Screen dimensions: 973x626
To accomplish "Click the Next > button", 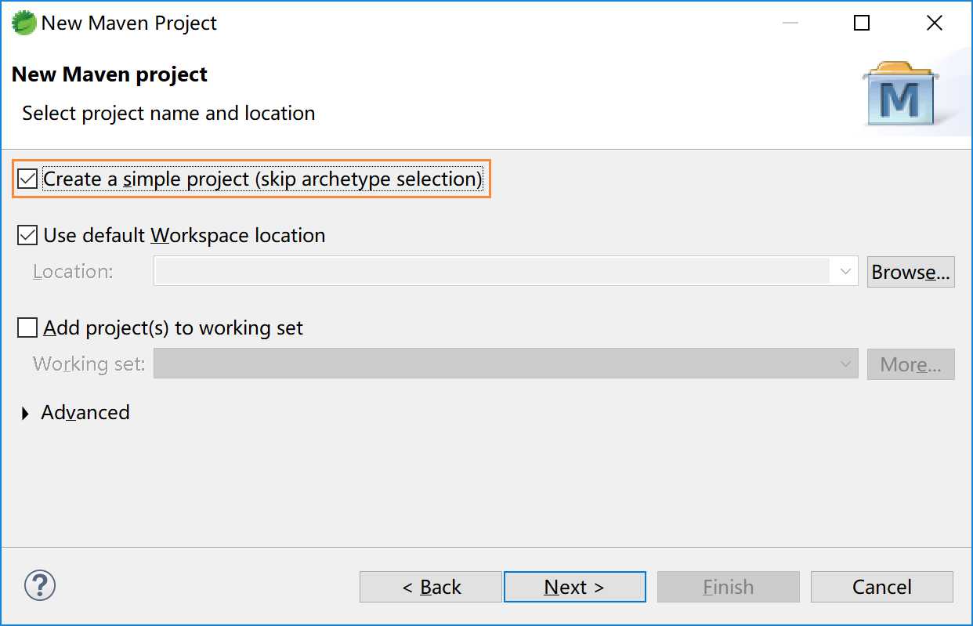I will point(575,587).
